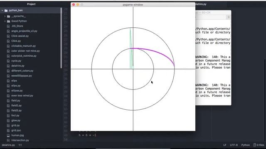Click the Good Python folder icon
Image resolution: width=266 pixels, height=149 pixels.
[x=8, y=21]
